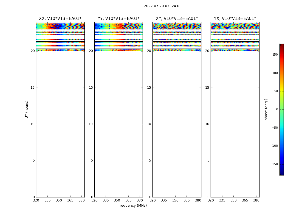Screen dimensions: 288x219
Task: Click the phase colorbar gradient strip
Action: click(x=281, y=109)
